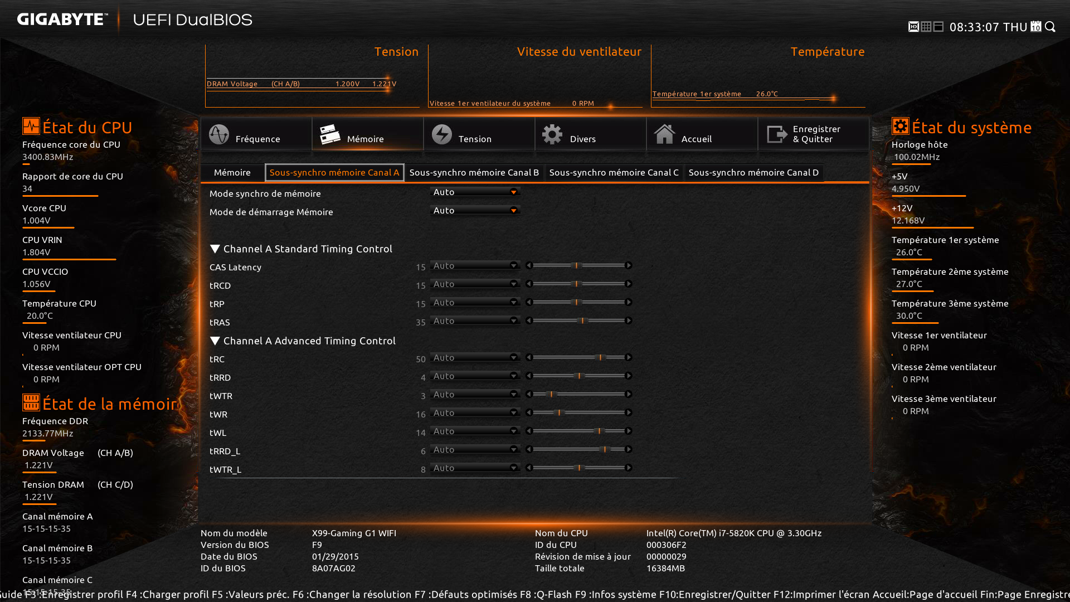
Task: Decrease tRRD using its left arrow
Action: point(529,376)
